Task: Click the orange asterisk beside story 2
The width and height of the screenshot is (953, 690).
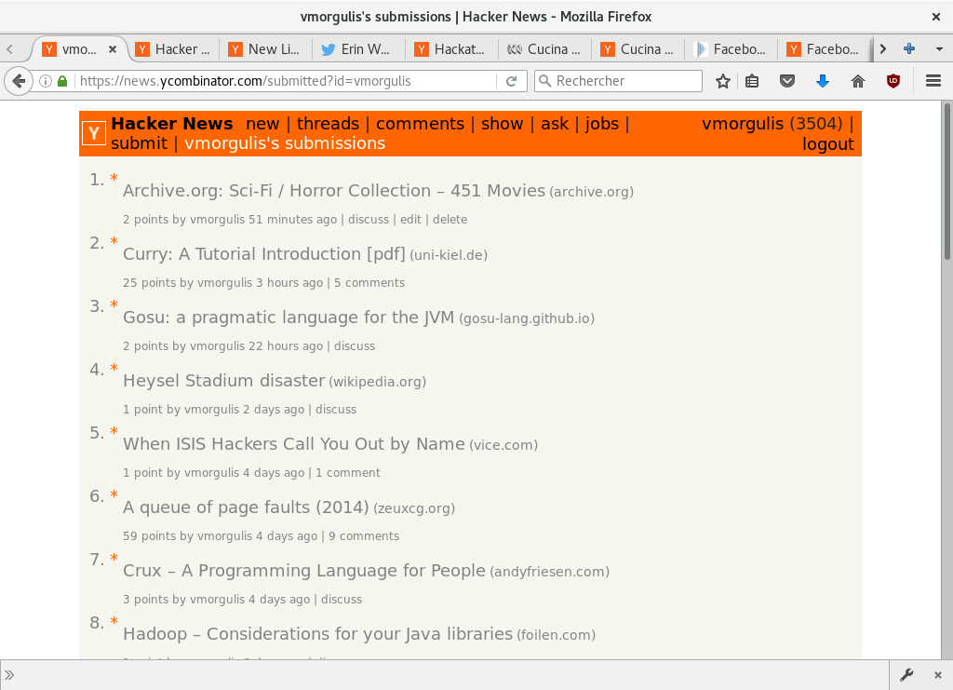Action: coord(114,241)
